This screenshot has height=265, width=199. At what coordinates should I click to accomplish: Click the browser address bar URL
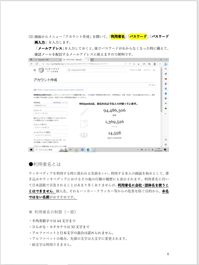coord(77,64)
